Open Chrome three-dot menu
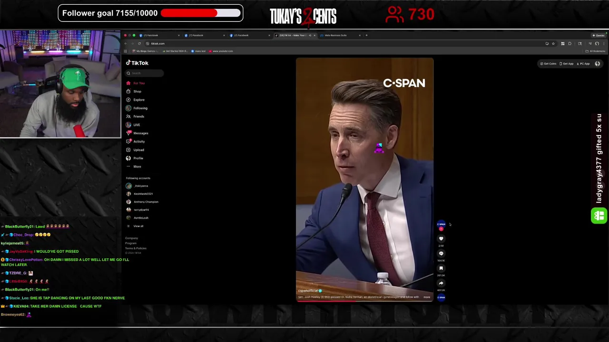 (x=604, y=44)
